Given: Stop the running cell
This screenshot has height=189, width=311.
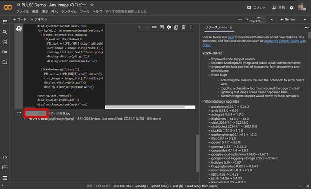Looking at the screenshot, I should 19,28.
